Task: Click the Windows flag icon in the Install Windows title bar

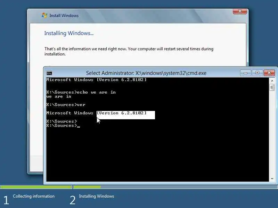Action: click(44, 15)
